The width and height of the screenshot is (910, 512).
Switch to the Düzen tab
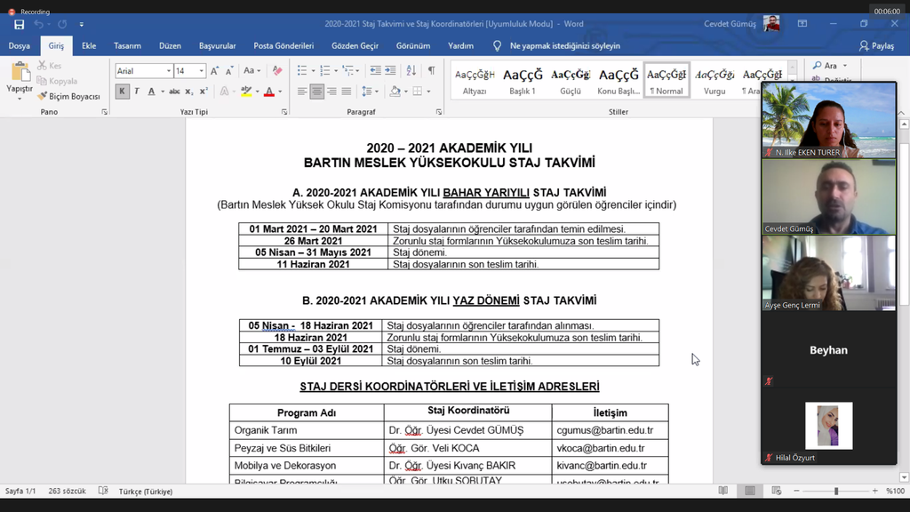pos(170,46)
